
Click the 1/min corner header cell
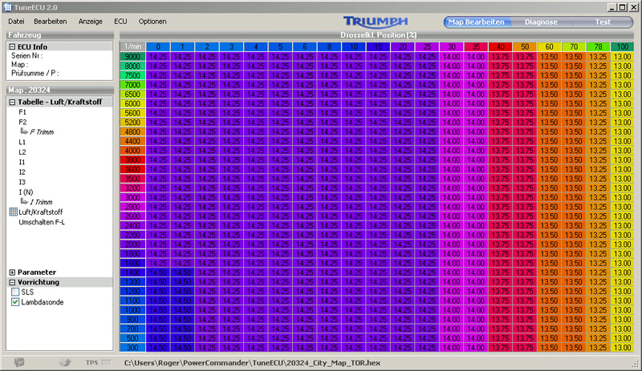tap(132, 46)
